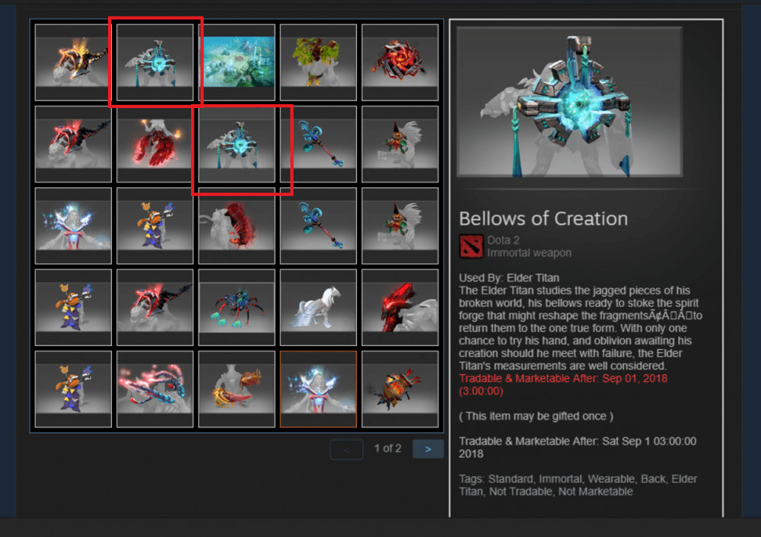Select the white horse mount item

pyautogui.click(x=318, y=307)
